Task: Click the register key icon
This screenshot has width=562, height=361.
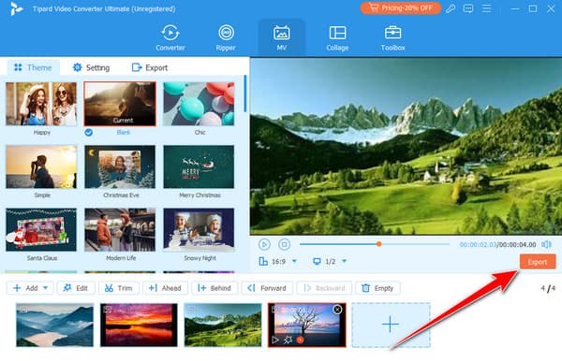Action: point(451,8)
